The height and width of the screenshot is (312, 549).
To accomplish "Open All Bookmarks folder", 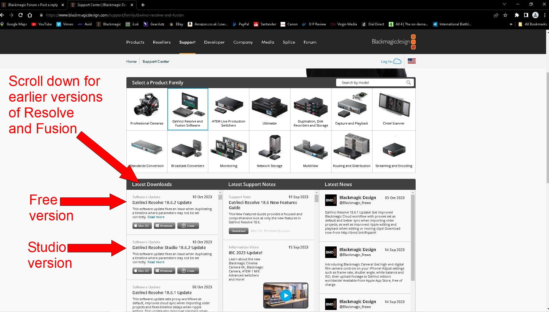I will [533, 24].
